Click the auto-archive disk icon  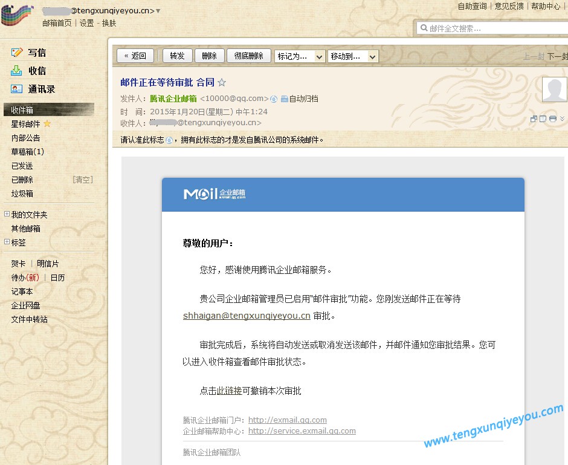[x=285, y=99]
